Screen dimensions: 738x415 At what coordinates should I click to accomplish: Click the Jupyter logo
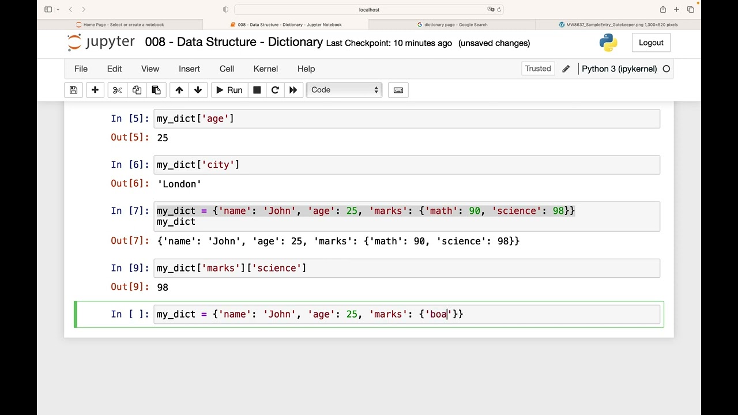tap(101, 43)
